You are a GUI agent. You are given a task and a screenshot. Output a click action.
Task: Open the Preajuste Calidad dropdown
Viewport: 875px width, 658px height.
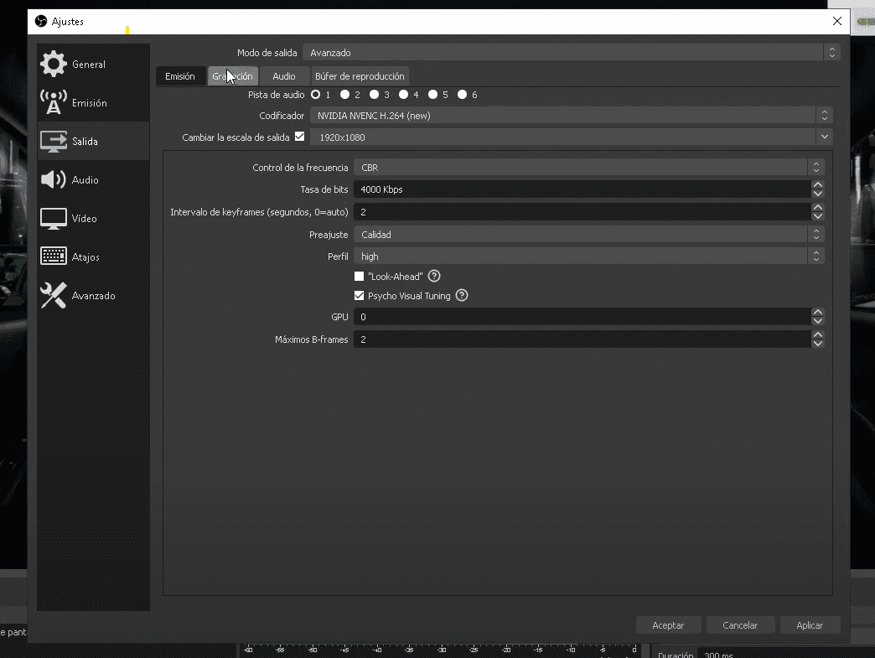click(x=588, y=235)
